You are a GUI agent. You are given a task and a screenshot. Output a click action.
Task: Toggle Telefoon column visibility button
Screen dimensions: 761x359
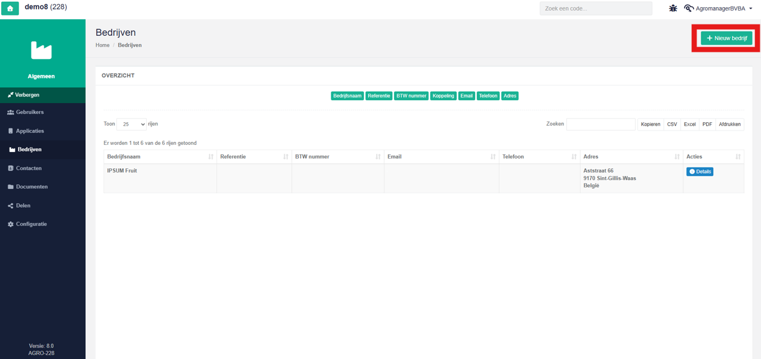[488, 96]
